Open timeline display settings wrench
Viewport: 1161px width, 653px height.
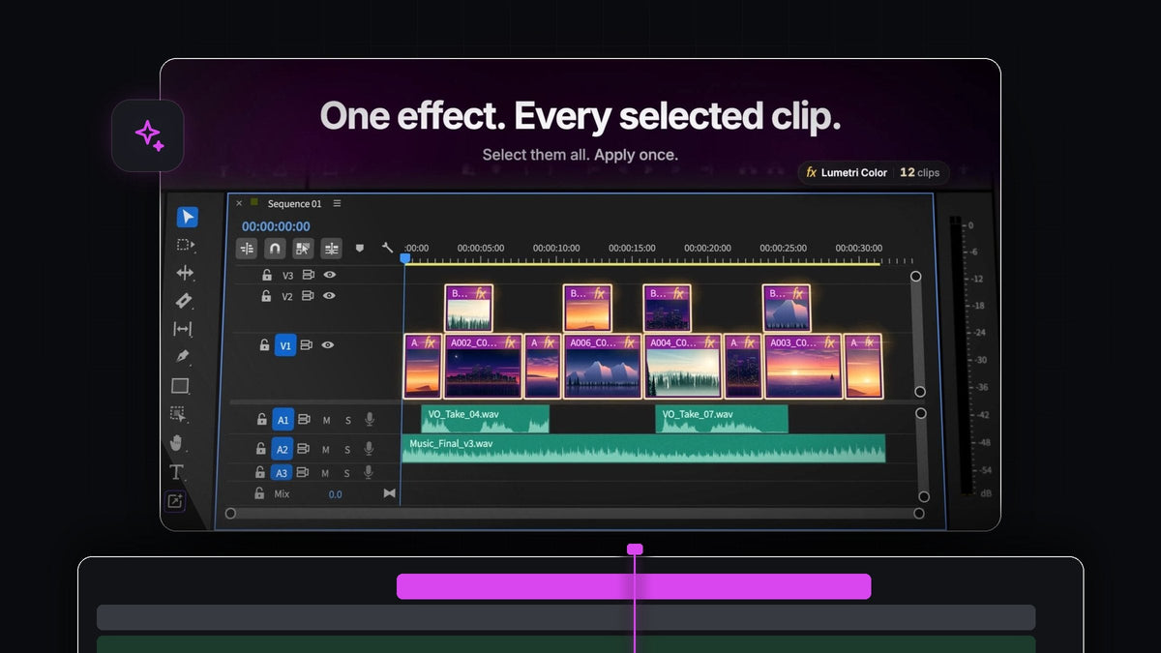click(x=387, y=248)
